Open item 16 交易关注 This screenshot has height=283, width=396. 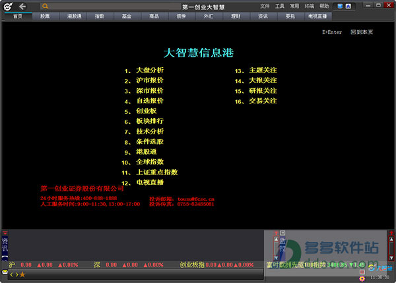(x=256, y=101)
